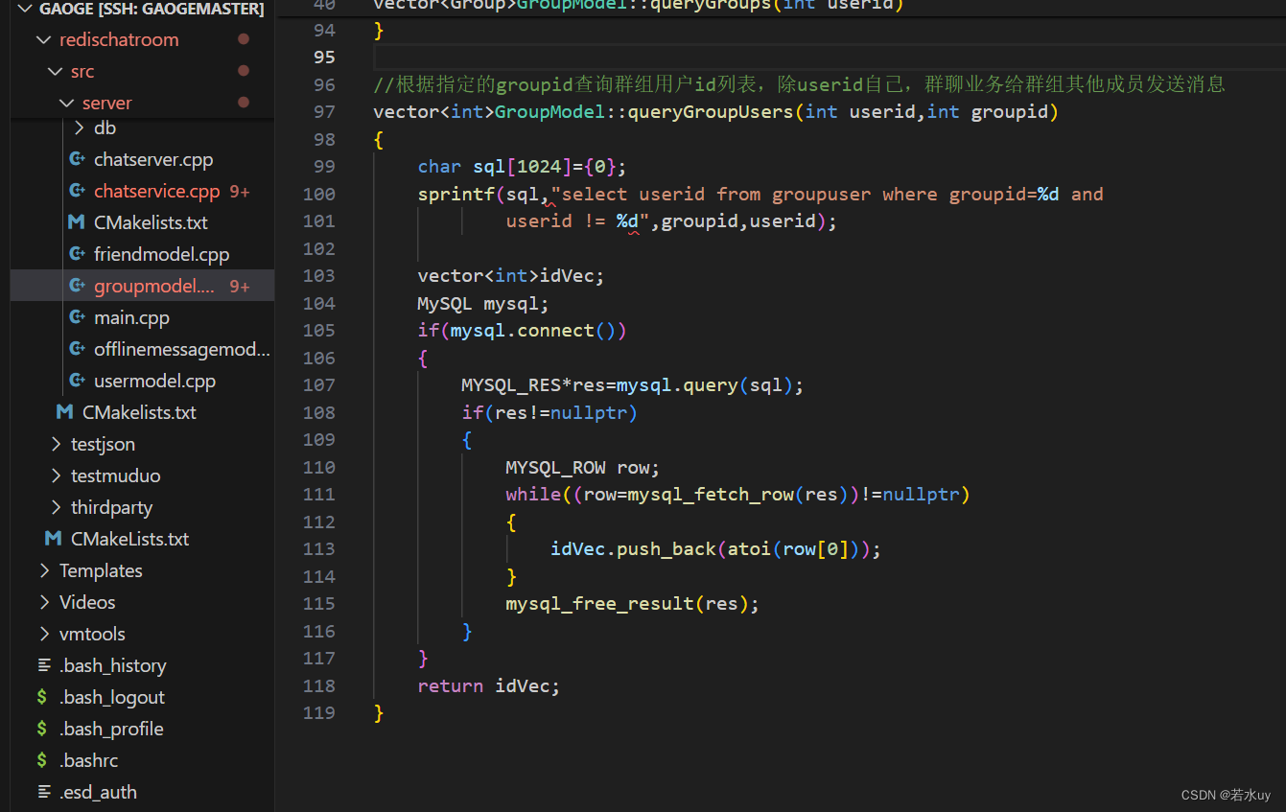The image size is (1286, 812).
Task: Open chatservice.cpp file
Action: (157, 192)
